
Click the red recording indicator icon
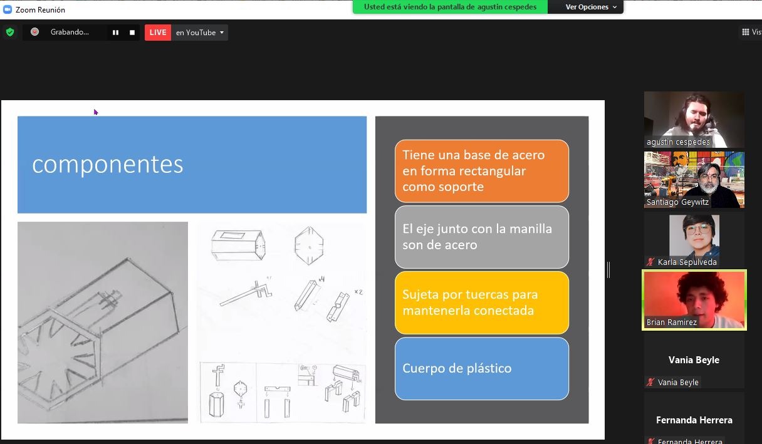pos(35,32)
